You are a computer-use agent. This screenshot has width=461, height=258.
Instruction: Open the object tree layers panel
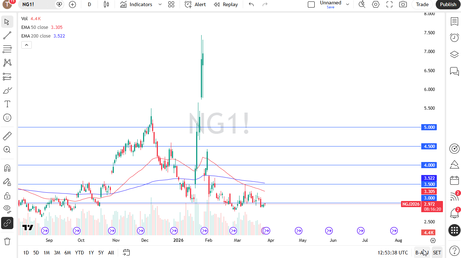pos(454,54)
